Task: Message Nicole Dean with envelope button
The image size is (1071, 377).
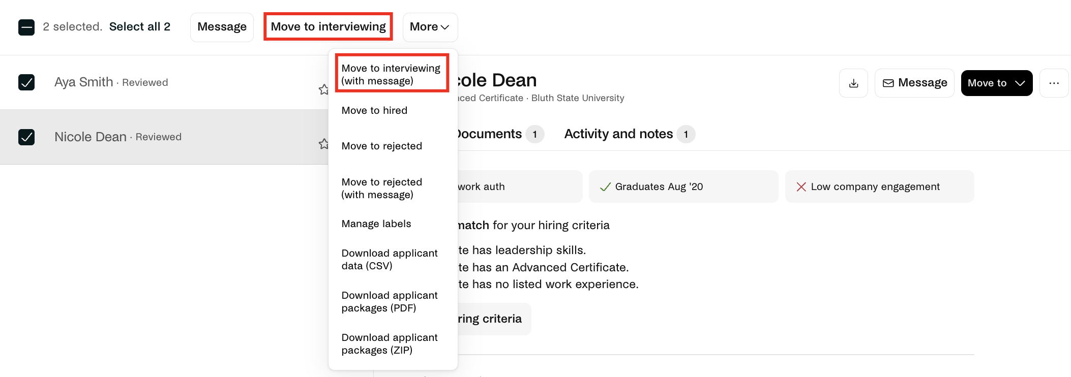Action: coord(914,83)
